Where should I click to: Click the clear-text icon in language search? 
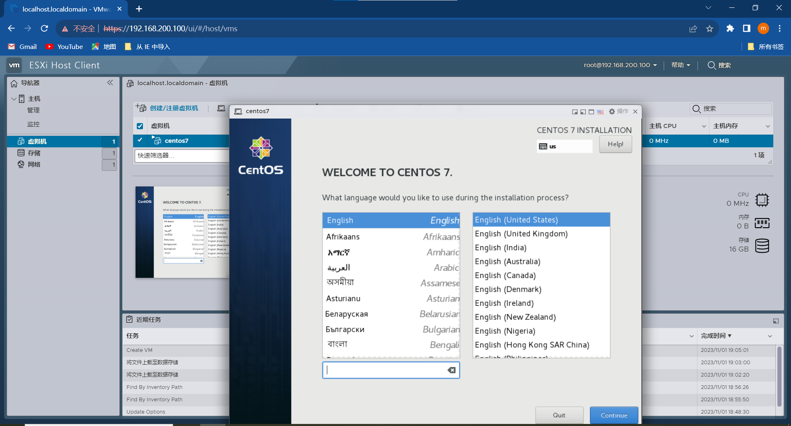pyautogui.click(x=452, y=370)
